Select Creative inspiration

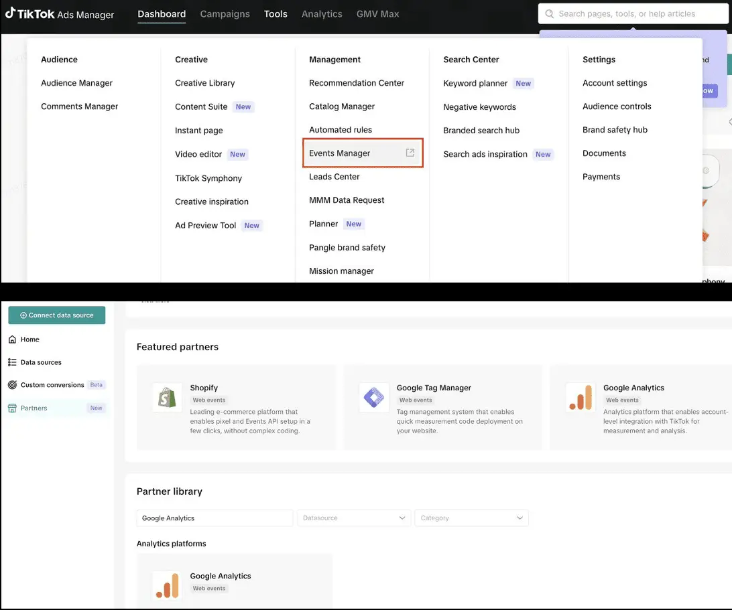211,202
